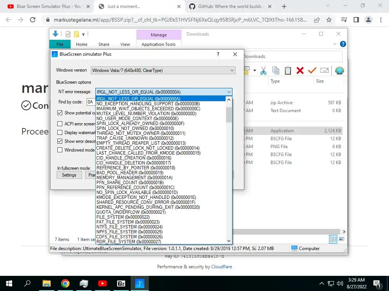Screen dimensions: 389x291
Task: Open the Windows version dropdown
Action: (x=163, y=70)
